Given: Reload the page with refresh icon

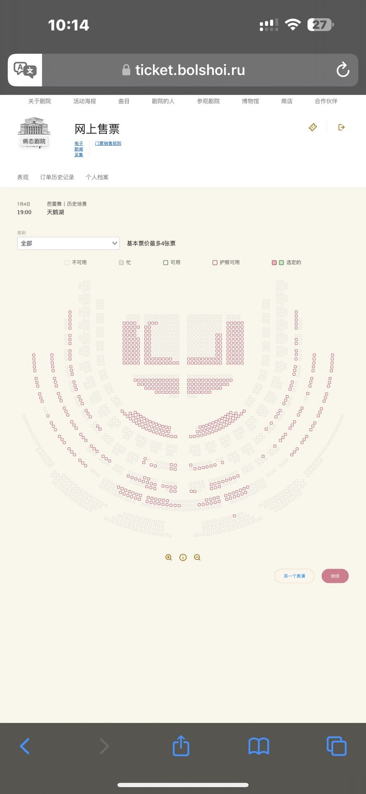Looking at the screenshot, I should (x=342, y=70).
